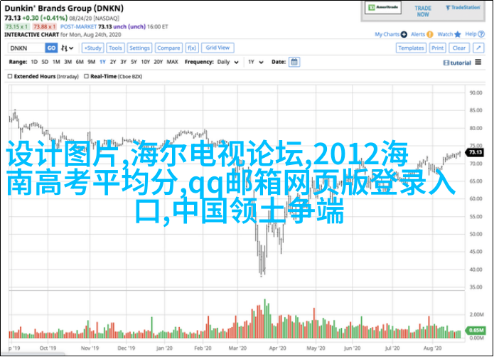
Task: Enable Real-Time Cboe BZX checkbox
Action: point(86,76)
